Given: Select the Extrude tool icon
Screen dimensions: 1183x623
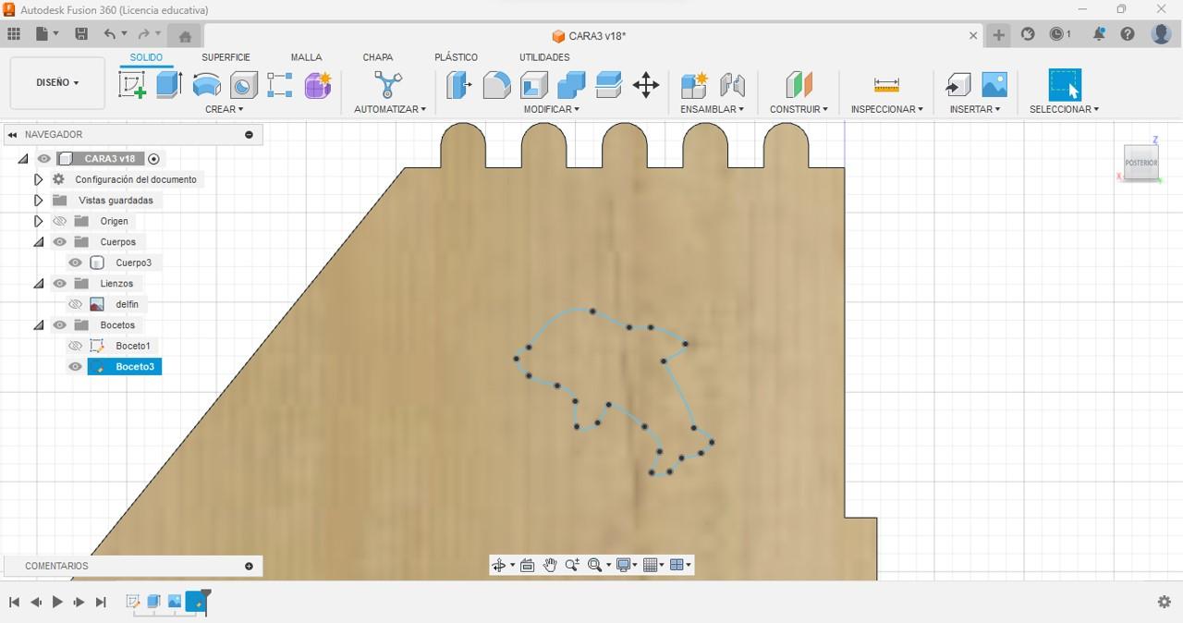Looking at the screenshot, I should (x=169, y=84).
